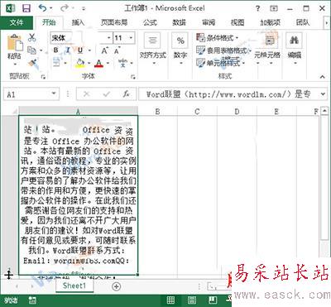Apply the red font color
The image size is (331, 307).
tap(99, 63)
